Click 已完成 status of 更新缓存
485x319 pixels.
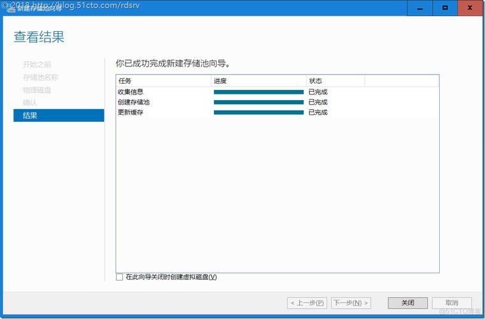tap(318, 112)
